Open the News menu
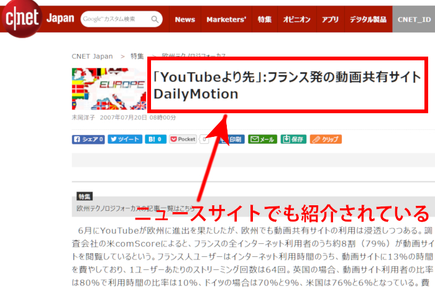The image size is (435, 288). 185,19
